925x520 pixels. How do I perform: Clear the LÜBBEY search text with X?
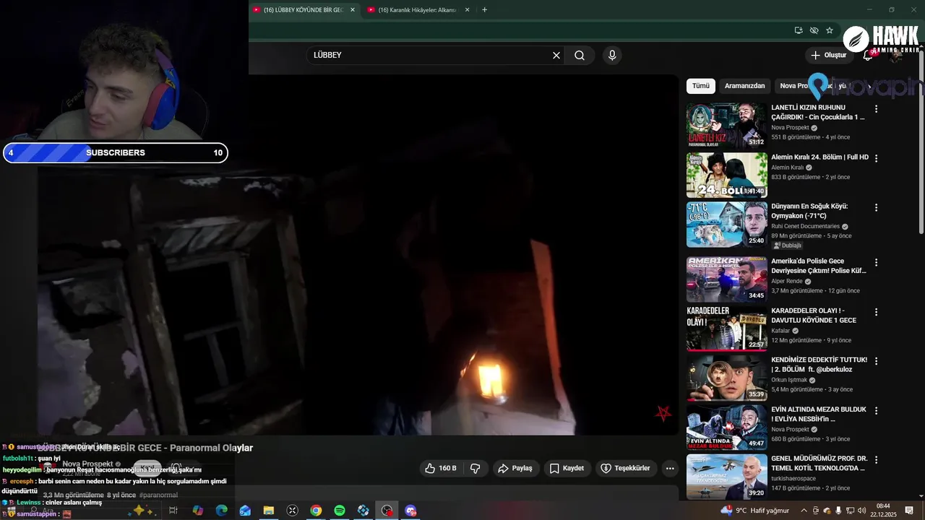(x=556, y=55)
